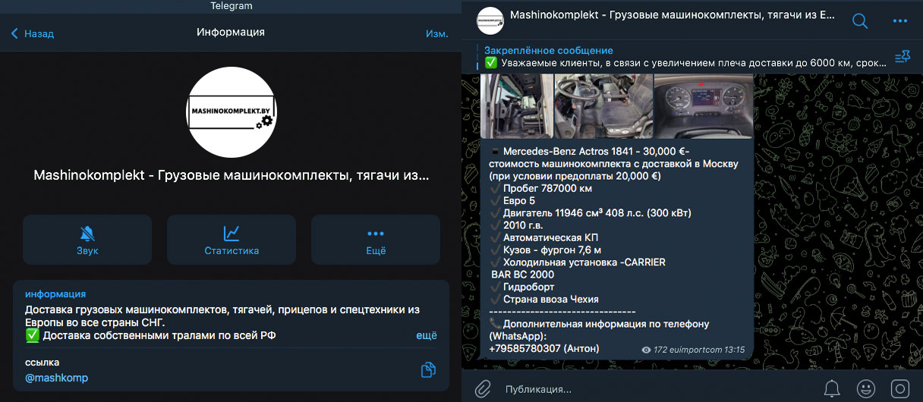Screen dimensions: 923x402
Task: Mute channel with the Звук button
Action: [x=87, y=240]
